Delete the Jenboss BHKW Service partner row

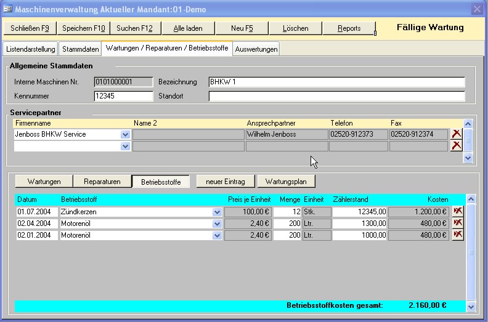coord(456,134)
